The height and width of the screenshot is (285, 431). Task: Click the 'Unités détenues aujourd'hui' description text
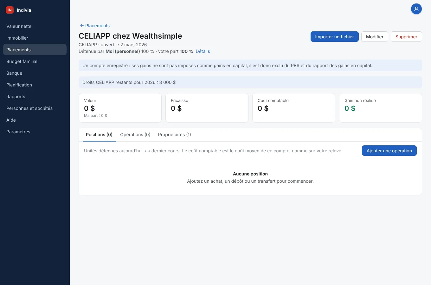[x=213, y=151]
